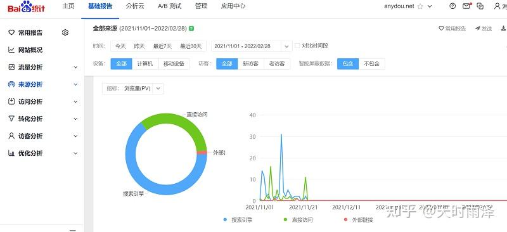Viewport: 507px width, 232px height.
Task: Open 访客分析 sidebar item
Action: pos(30,136)
